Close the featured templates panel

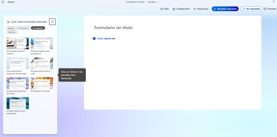52,22
